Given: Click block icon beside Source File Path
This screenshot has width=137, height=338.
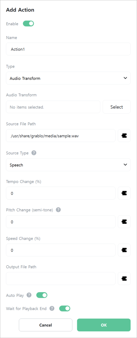Looking at the screenshot, I should point(124,136).
